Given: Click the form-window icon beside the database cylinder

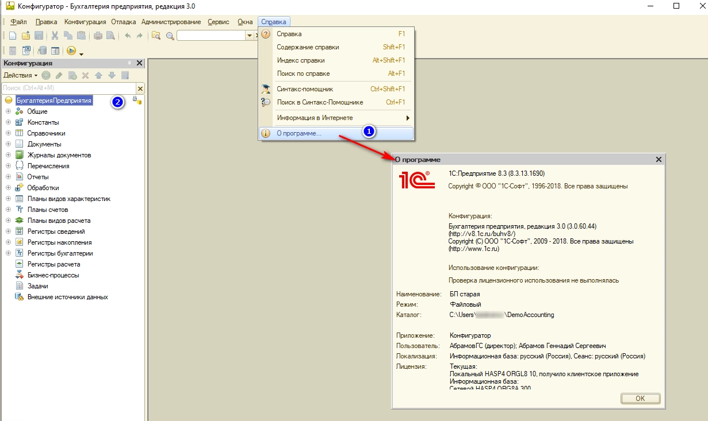Looking at the screenshot, I should (x=55, y=51).
